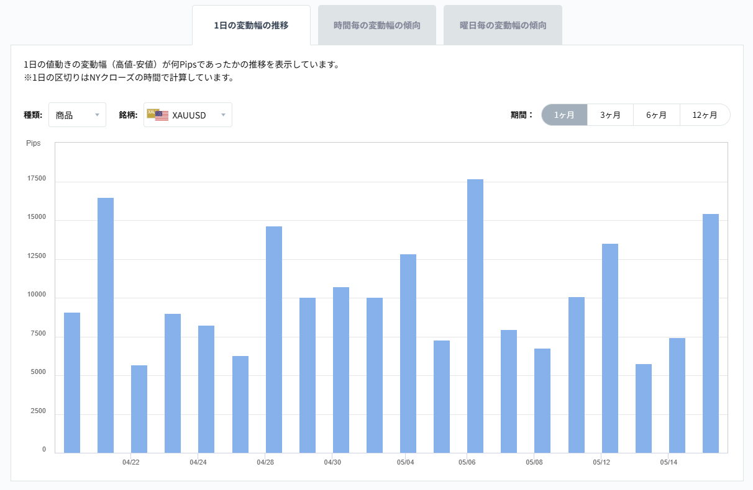Click the first bar on the left of chart
This screenshot has width=753, height=490.
tap(72, 383)
